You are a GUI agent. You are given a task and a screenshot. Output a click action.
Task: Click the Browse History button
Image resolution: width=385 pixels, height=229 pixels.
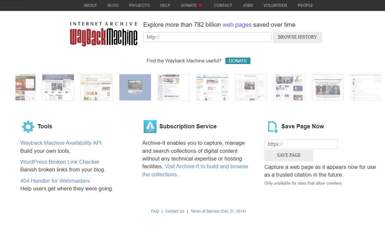pyautogui.click(x=297, y=37)
